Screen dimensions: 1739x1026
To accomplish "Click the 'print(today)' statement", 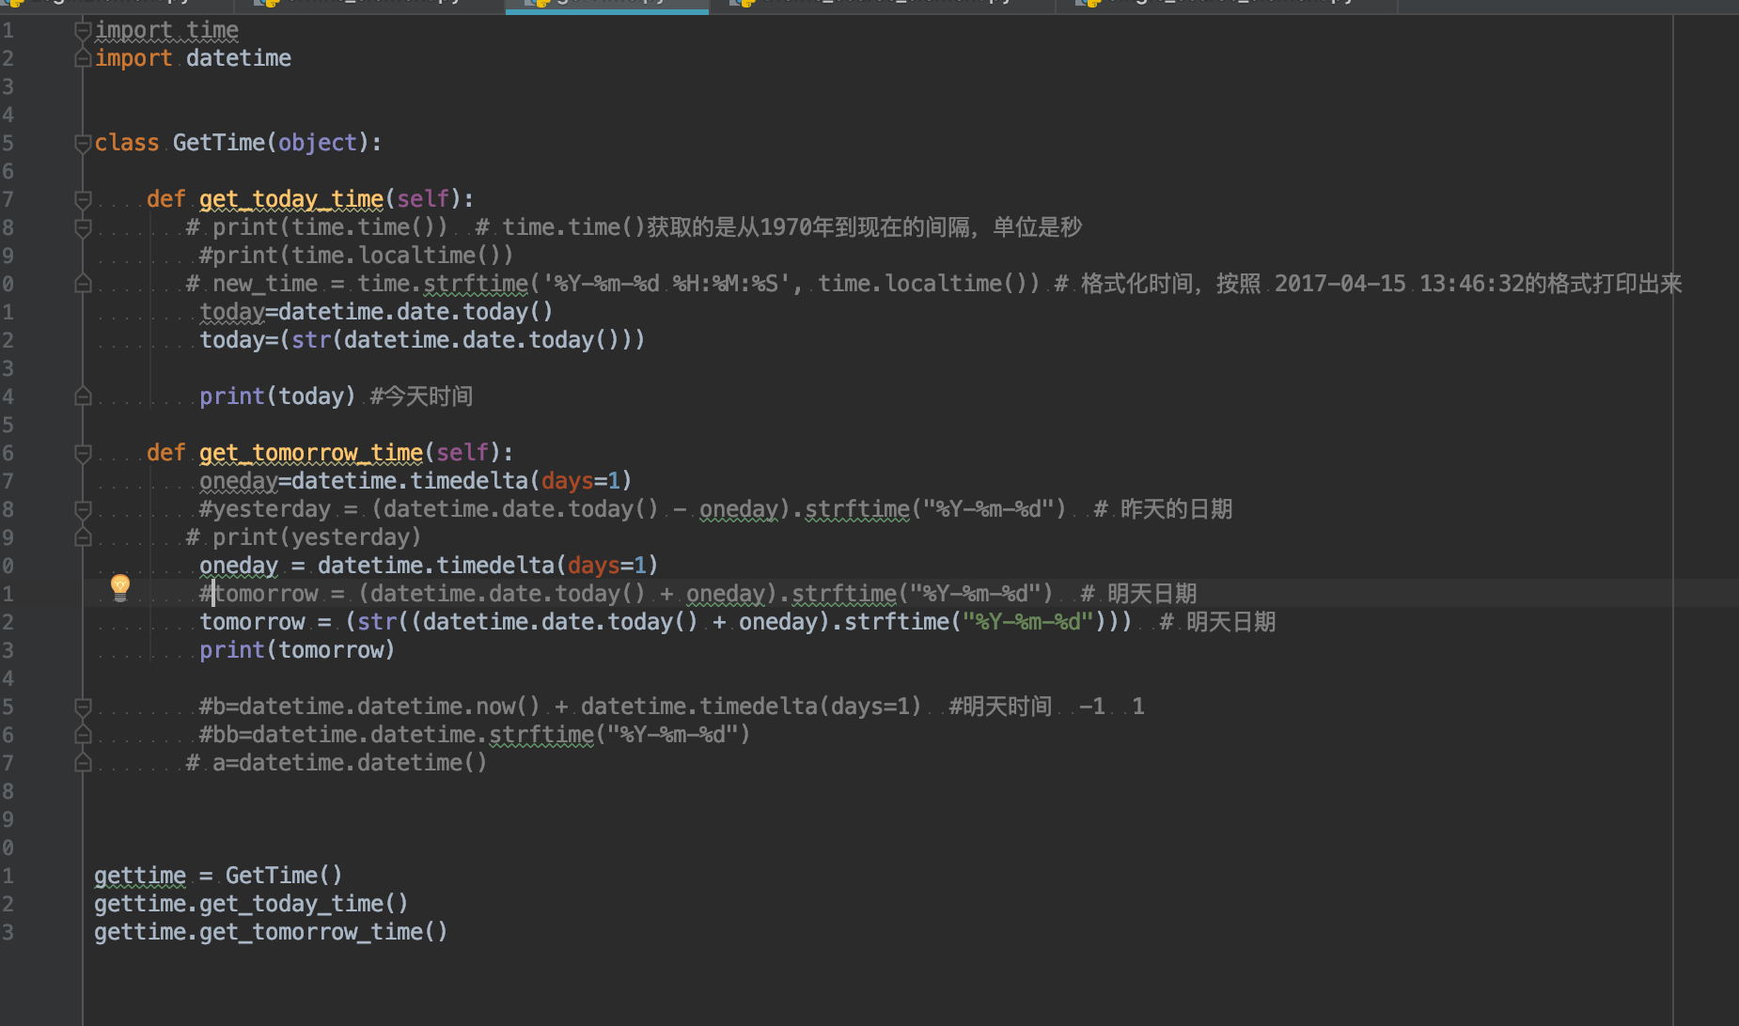I will click(x=277, y=396).
